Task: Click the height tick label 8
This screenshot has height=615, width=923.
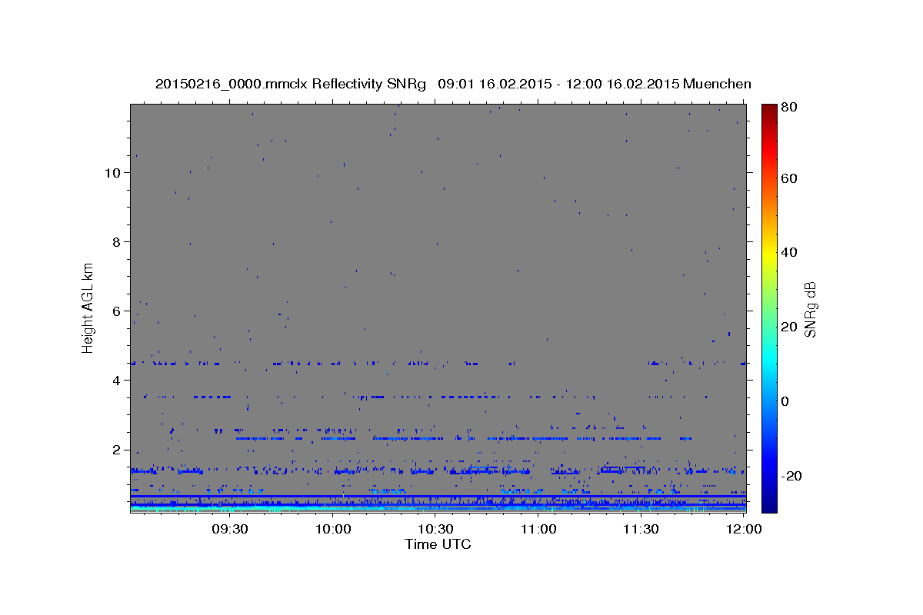Action: (118, 242)
